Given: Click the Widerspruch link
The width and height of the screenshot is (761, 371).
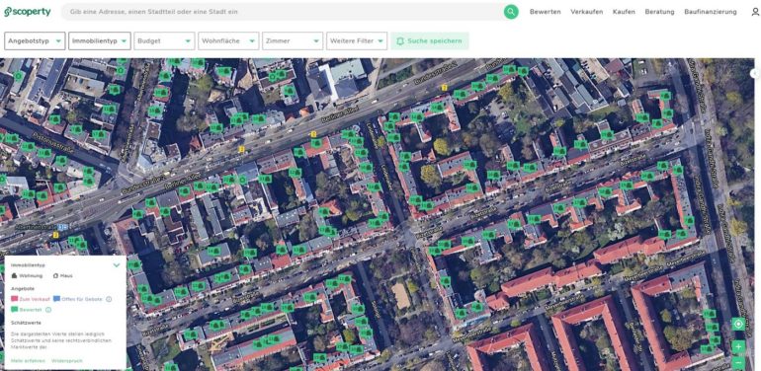Looking at the screenshot, I should click(x=67, y=361).
